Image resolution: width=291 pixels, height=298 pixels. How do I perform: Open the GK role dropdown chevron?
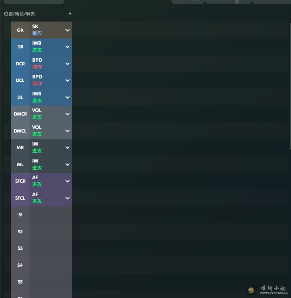tap(68, 30)
